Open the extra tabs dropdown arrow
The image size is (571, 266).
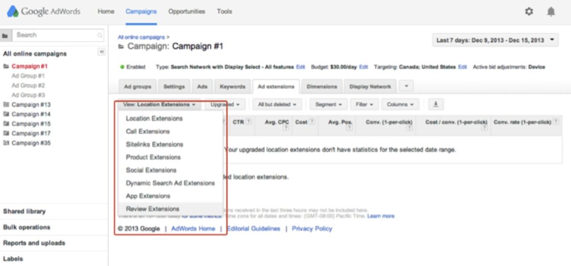click(406, 86)
